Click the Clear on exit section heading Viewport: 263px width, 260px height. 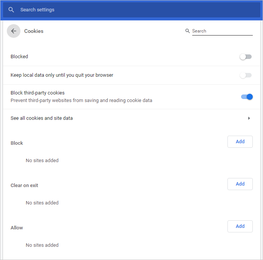pyautogui.click(x=24, y=186)
